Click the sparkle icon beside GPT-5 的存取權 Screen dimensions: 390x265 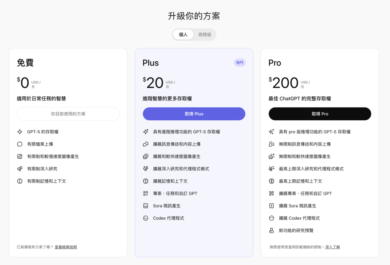tap(20, 132)
